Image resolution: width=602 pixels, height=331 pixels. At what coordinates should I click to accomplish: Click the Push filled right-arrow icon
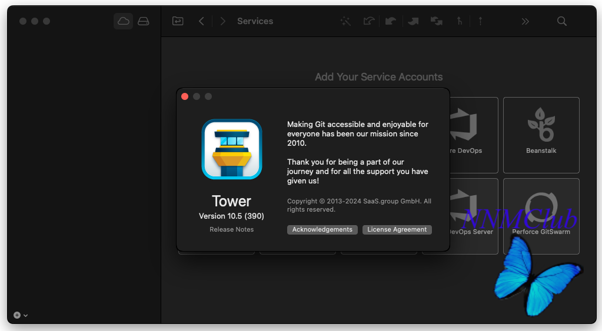tap(413, 21)
